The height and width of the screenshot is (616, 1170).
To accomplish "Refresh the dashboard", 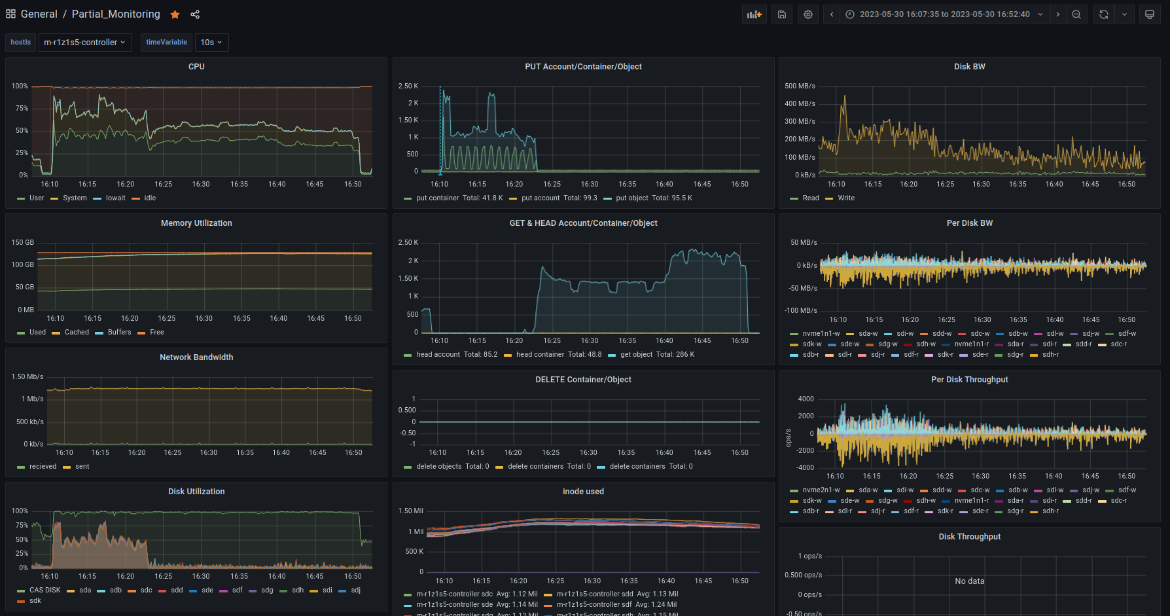I will point(1104,14).
